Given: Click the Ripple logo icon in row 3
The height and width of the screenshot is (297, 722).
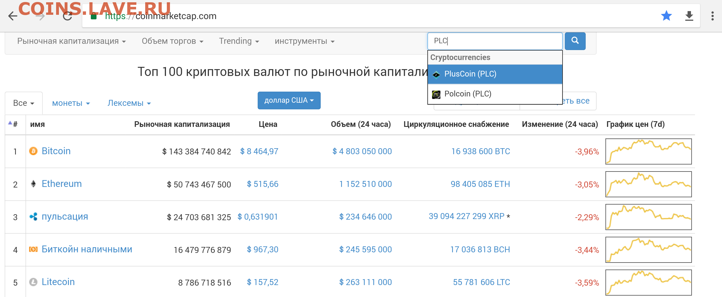Looking at the screenshot, I should click(33, 216).
